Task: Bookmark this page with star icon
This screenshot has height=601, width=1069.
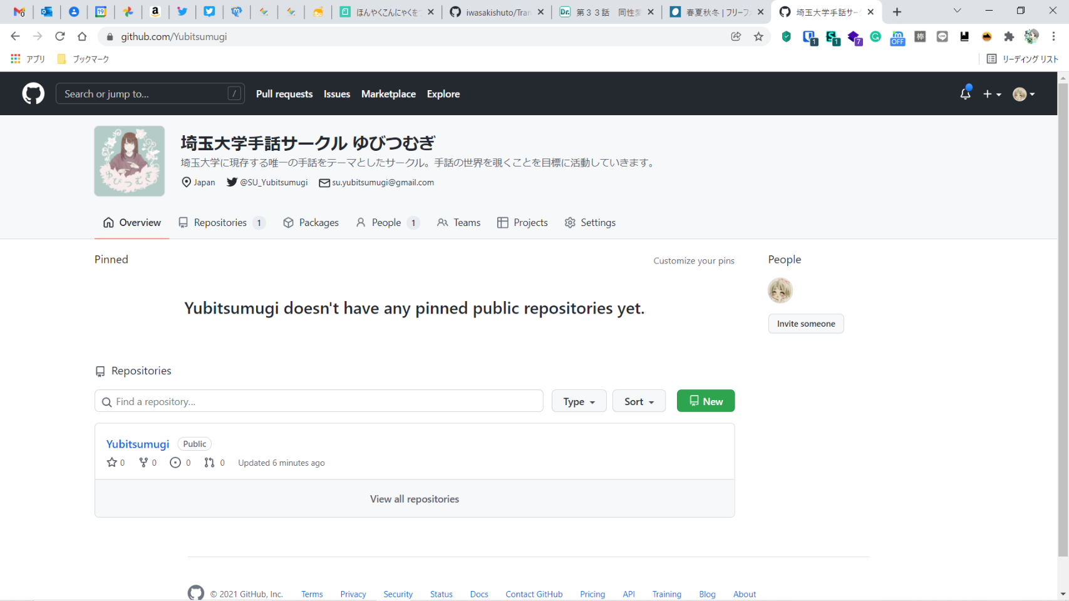Action: [758, 37]
